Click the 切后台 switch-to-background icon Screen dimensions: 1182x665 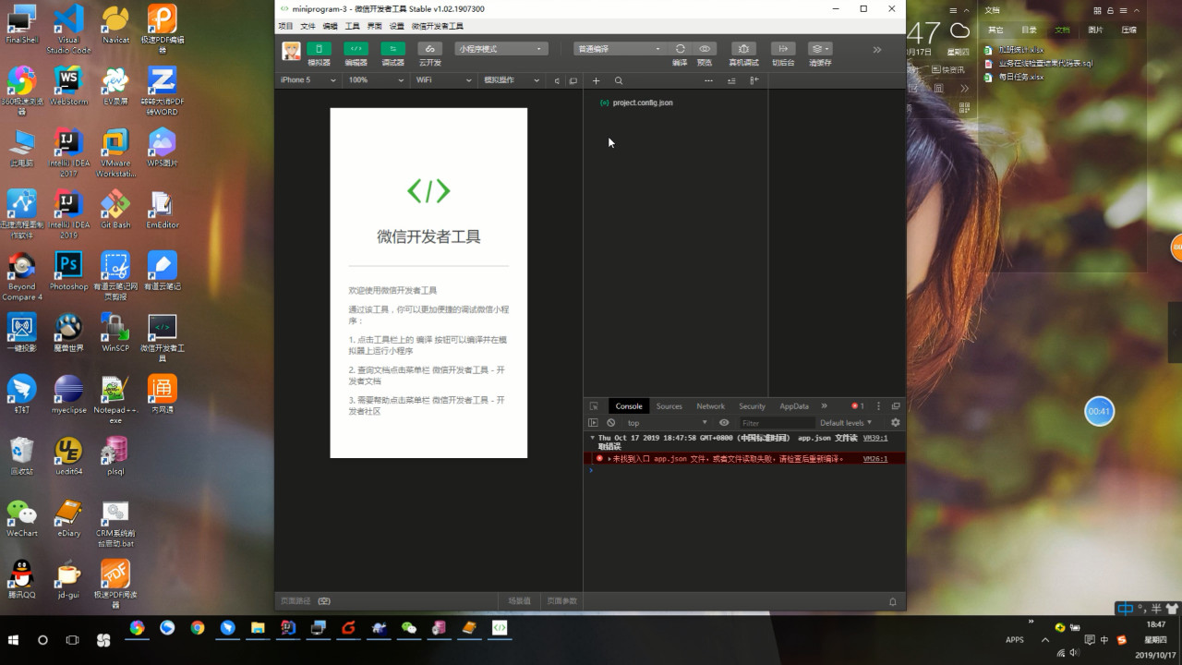pyautogui.click(x=783, y=49)
